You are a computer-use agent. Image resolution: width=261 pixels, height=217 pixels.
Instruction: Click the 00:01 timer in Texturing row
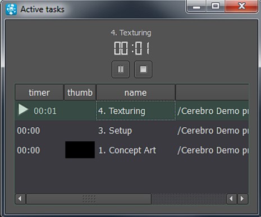(45, 111)
